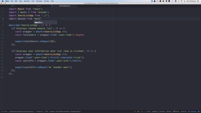Open the Packages menu

39,1
